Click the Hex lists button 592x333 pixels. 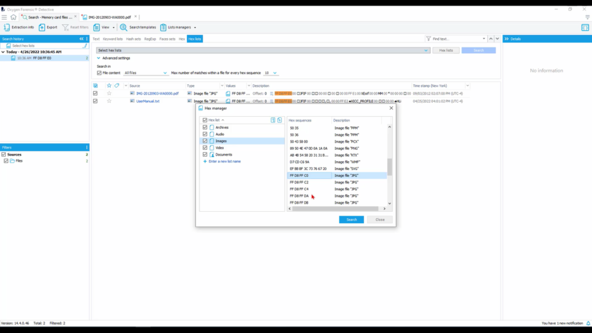446,50
